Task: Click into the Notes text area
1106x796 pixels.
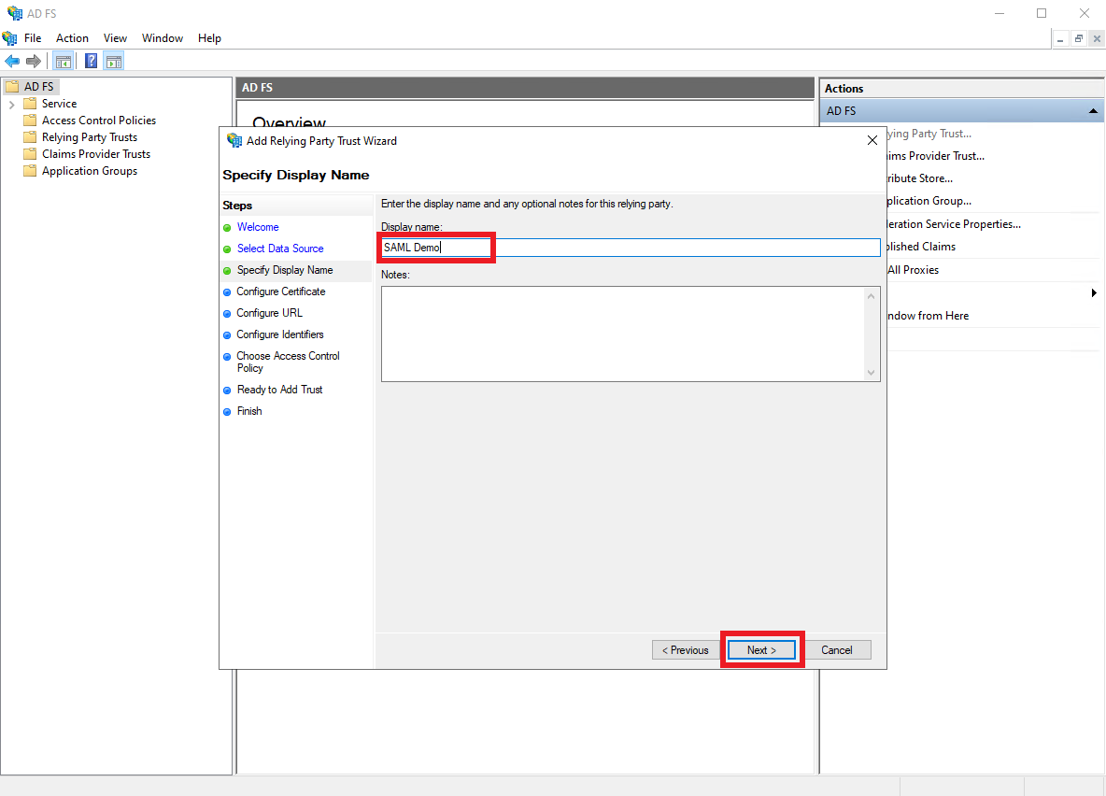Action: (623, 334)
